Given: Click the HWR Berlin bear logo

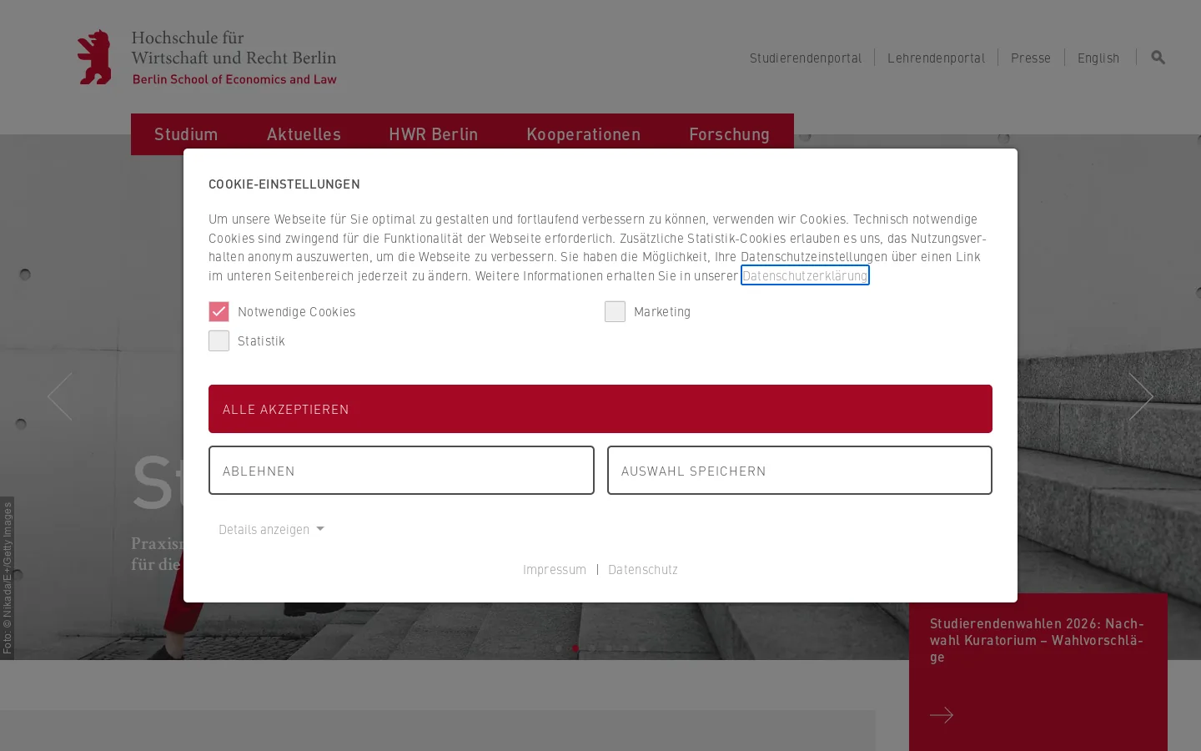Looking at the screenshot, I should (94, 57).
